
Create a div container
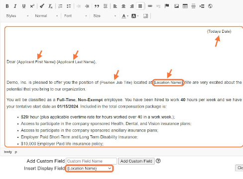tap(105, 6)
